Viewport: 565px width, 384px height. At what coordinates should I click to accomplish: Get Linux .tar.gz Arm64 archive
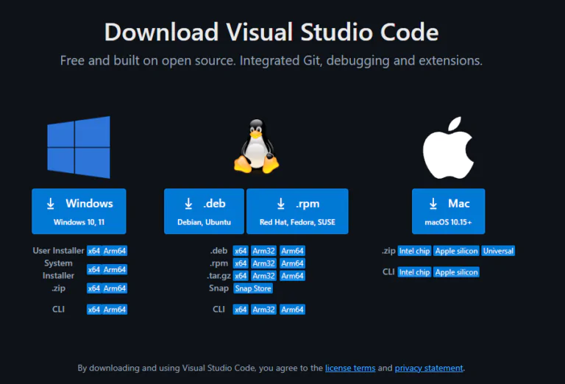tap(292, 276)
